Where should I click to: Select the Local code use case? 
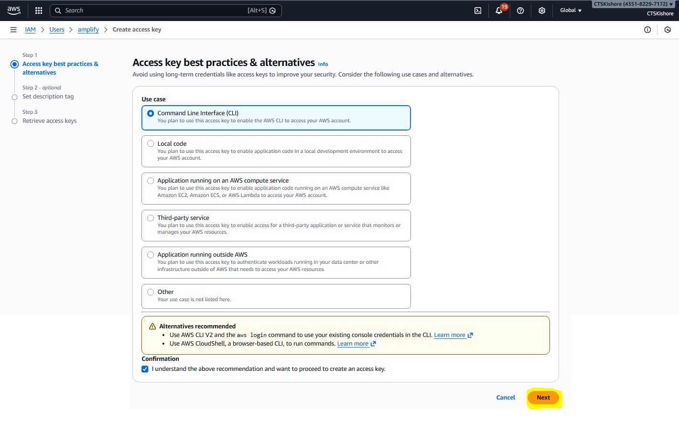(x=151, y=143)
